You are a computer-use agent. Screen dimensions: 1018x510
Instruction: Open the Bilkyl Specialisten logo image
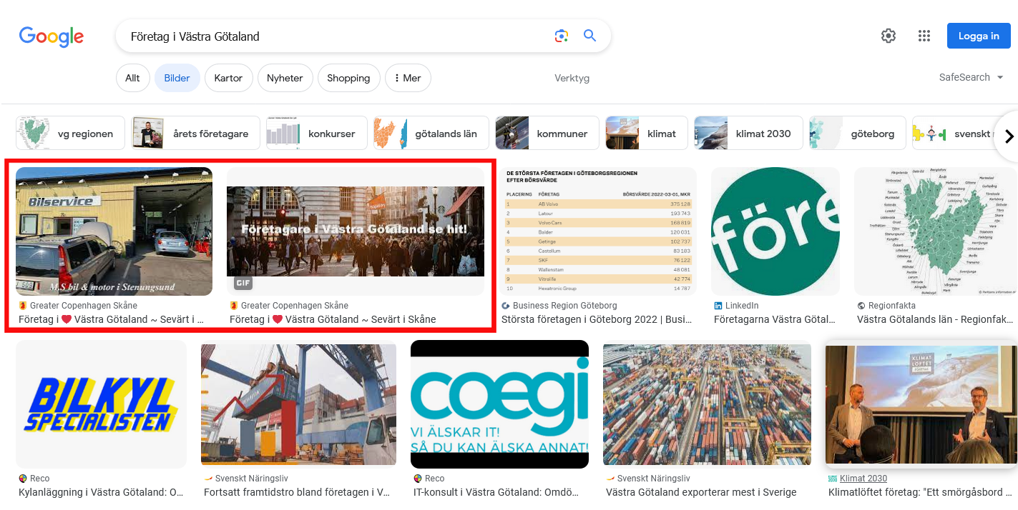(x=101, y=404)
